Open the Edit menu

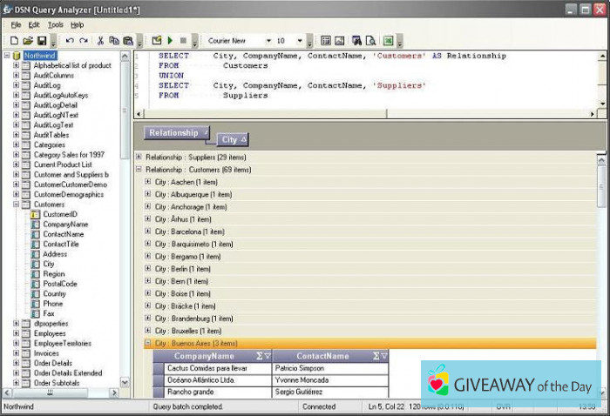tap(34, 25)
